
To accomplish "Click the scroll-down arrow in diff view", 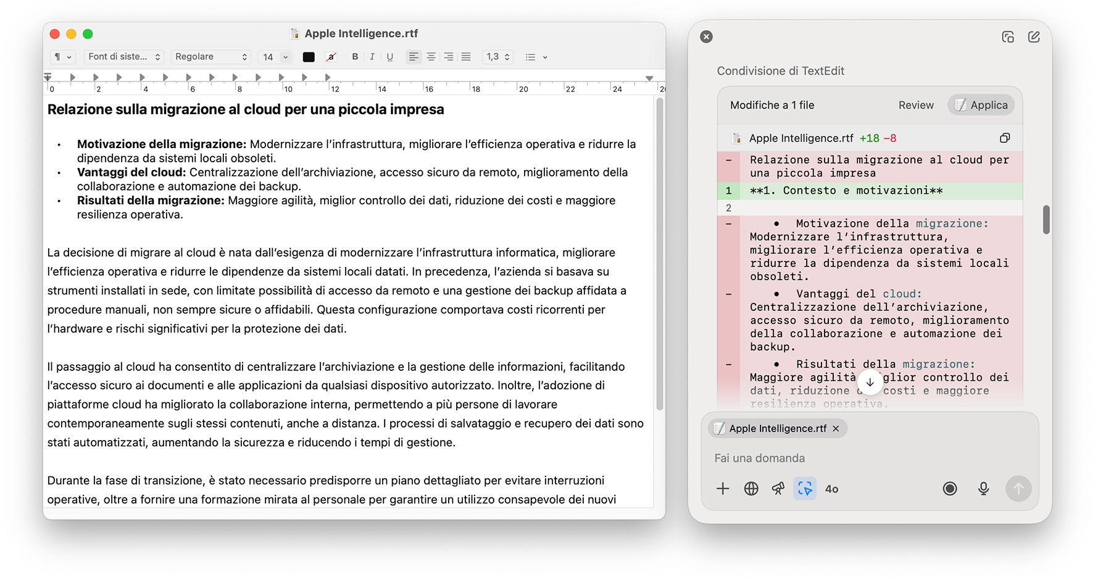I will pos(870,383).
